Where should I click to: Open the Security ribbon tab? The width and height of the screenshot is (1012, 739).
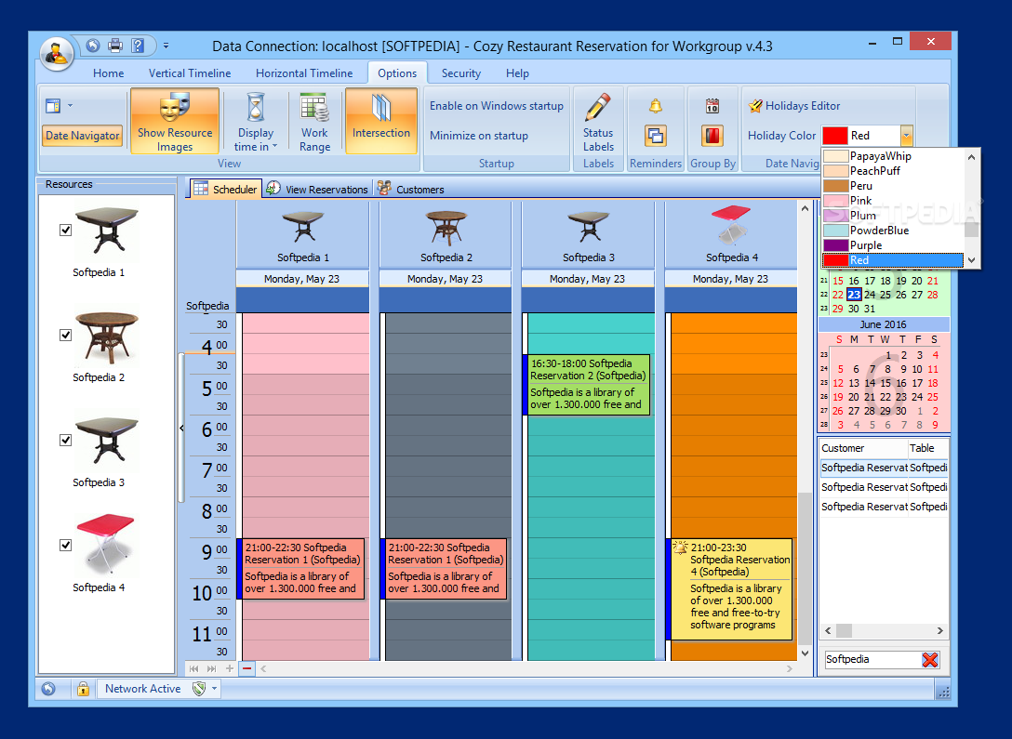pos(460,73)
